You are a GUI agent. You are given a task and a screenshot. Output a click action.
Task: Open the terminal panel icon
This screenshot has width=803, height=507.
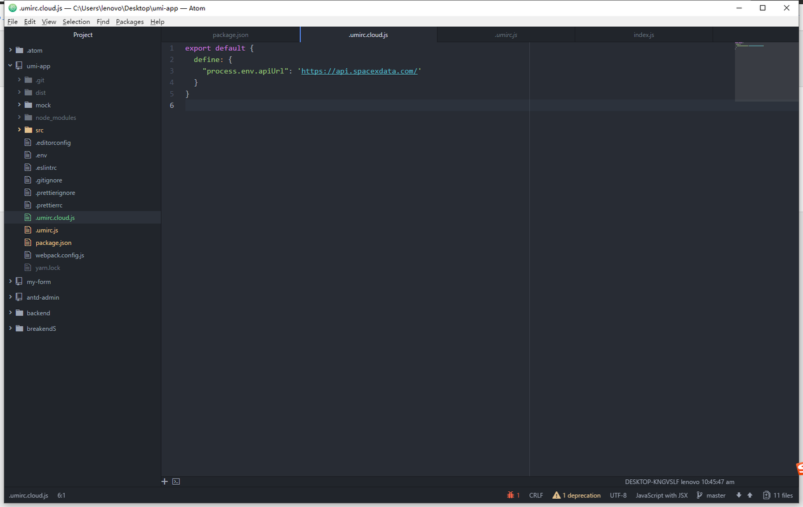coord(176,482)
